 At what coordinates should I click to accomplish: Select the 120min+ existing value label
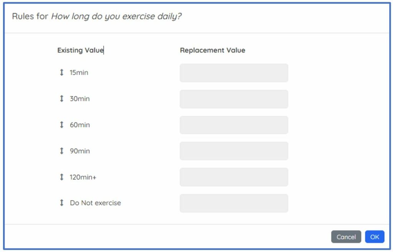(x=83, y=177)
